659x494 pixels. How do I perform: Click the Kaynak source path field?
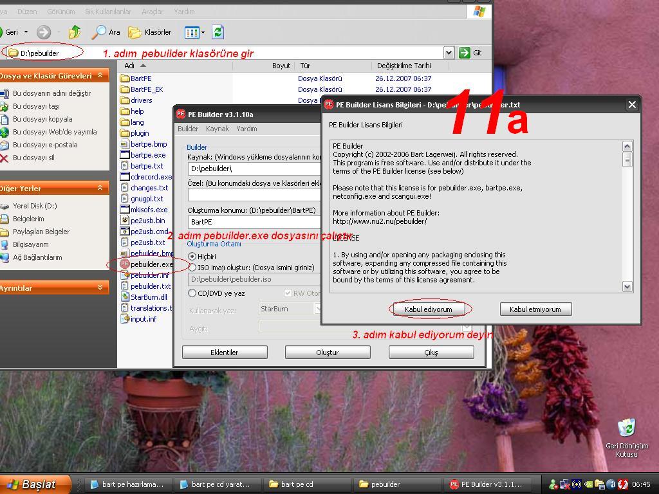pos(254,169)
